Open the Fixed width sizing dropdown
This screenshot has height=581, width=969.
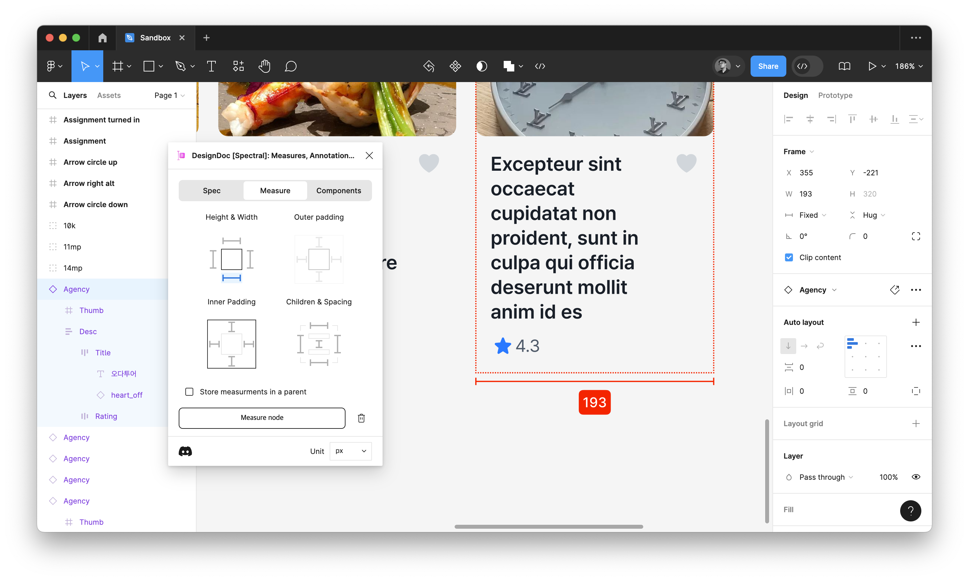813,215
